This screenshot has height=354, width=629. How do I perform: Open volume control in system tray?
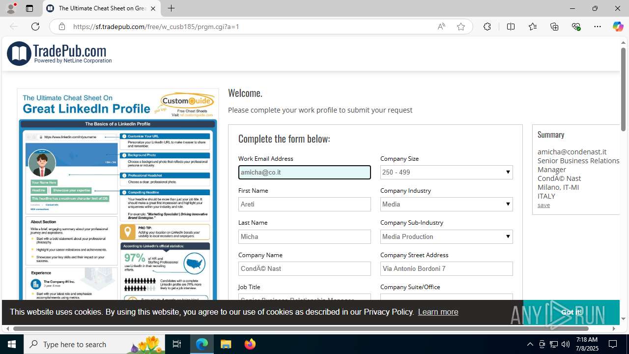tap(566, 344)
